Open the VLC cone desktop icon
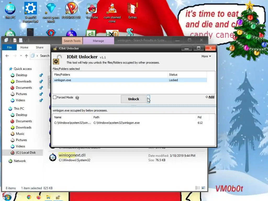Image resolution: width=268 pixels, height=201 pixels. [112, 13]
